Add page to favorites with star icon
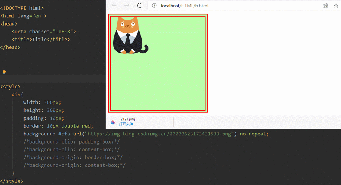The image size is (341, 185). click(x=337, y=6)
